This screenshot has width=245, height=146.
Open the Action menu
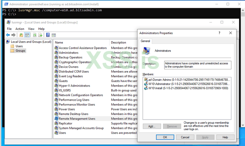pos(20,29)
